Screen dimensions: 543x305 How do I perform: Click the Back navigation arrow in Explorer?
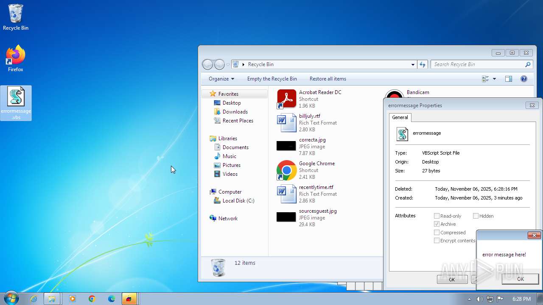pos(207,64)
